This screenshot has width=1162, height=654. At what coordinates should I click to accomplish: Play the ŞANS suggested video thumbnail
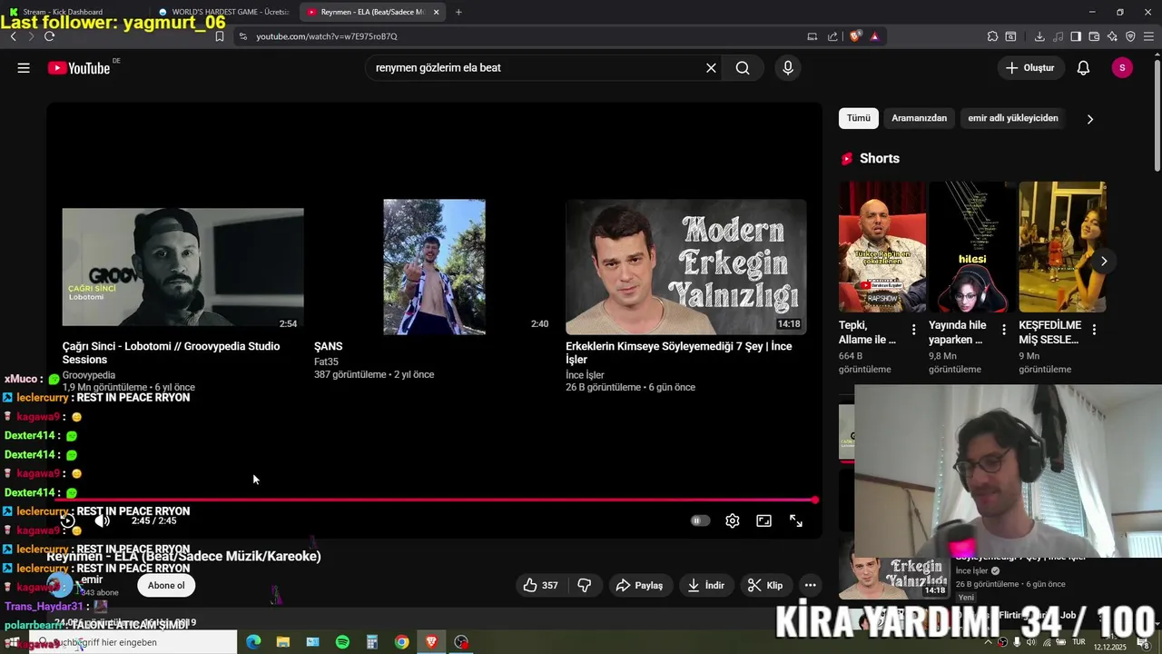coord(434,267)
